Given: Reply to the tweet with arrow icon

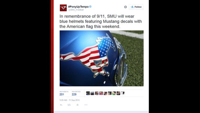Looking at the screenshot, I should click(61, 105).
